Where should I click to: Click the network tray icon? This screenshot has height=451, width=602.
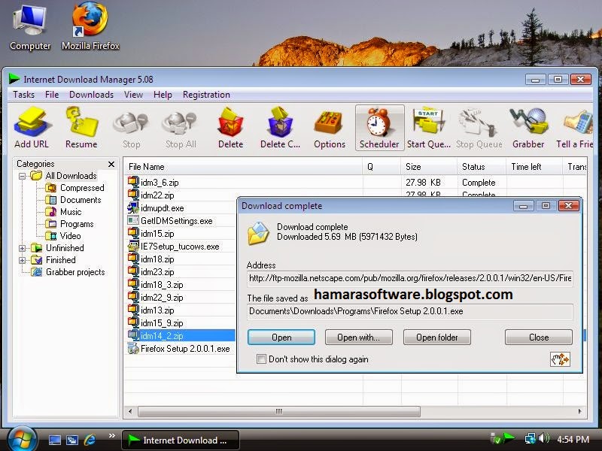pyautogui.click(x=531, y=438)
